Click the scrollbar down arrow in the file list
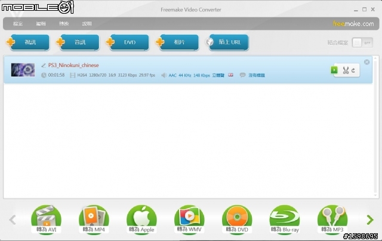Viewport: 382px width, 241px height. coord(375,196)
